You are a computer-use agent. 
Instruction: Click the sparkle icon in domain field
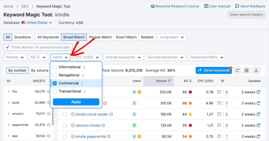click(x=8, y=47)
